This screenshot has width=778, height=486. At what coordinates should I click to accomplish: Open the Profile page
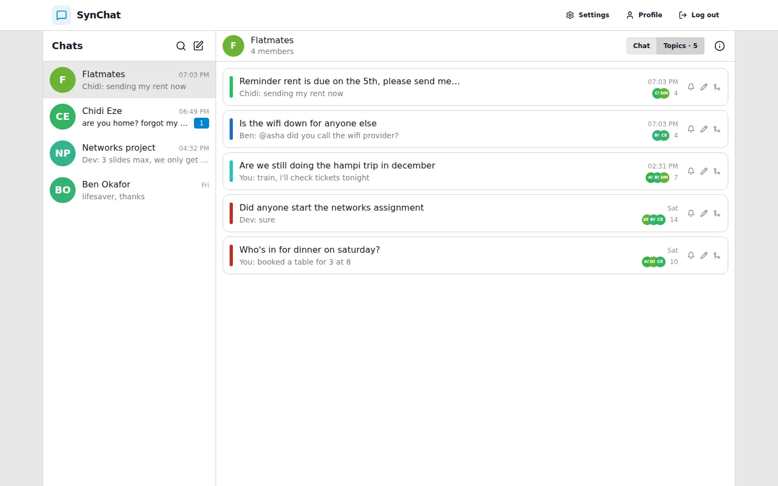pos(644,15)
